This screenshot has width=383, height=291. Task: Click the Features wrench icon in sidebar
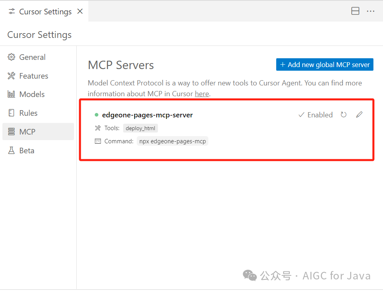click(11, 76)
